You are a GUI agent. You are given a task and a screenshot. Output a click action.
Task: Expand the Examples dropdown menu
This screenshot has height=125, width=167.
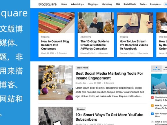point(156,4)
